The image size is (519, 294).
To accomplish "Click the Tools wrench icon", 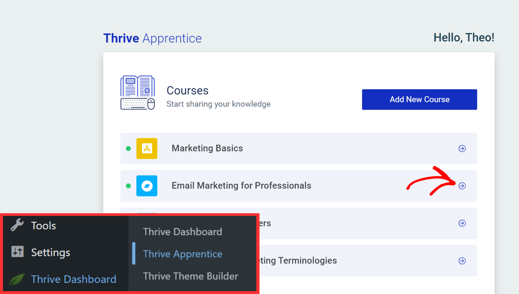I will [17, 225].
